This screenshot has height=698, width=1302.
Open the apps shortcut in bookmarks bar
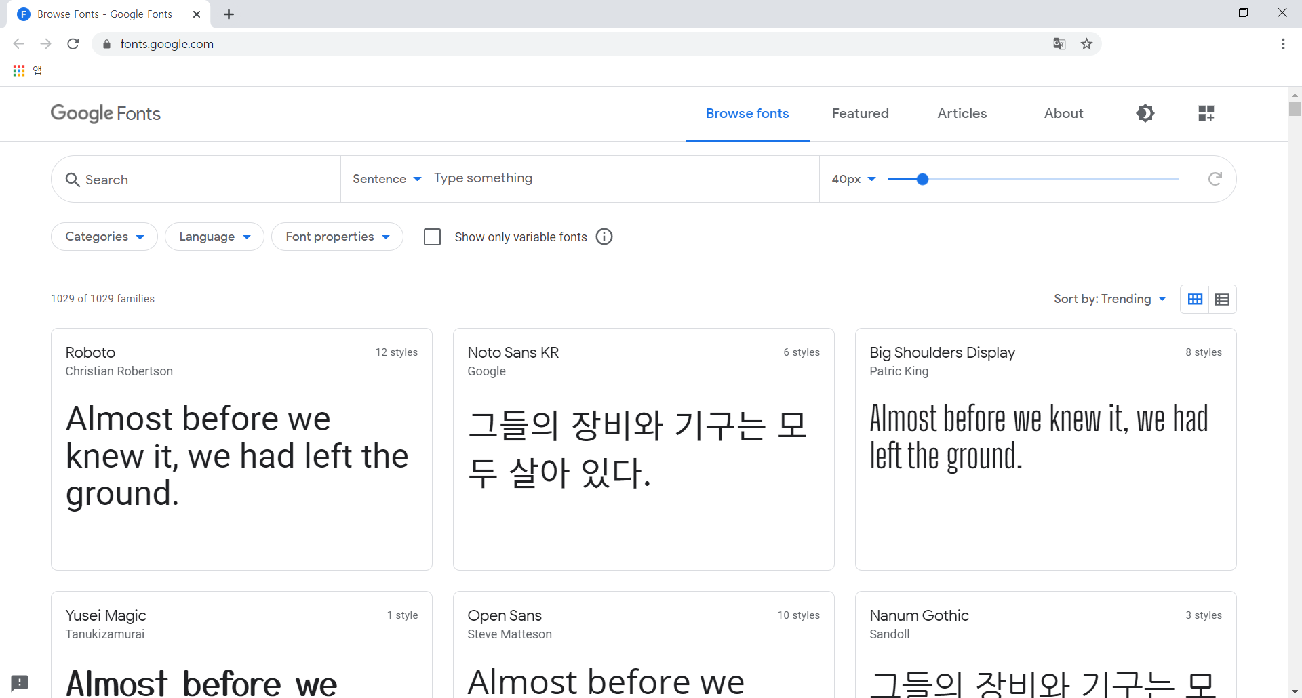coord(28,70)
